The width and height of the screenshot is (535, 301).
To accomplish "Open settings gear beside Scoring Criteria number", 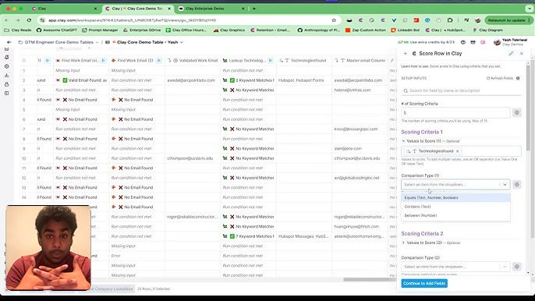I will [x=516, y=112].
